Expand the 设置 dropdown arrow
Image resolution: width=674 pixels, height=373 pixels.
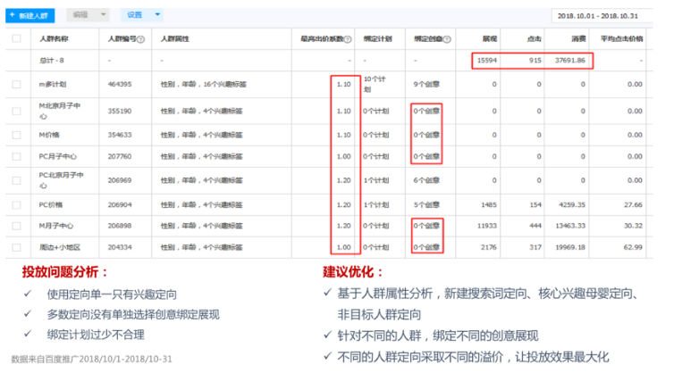pyautogui.click(x=158, y=15)
